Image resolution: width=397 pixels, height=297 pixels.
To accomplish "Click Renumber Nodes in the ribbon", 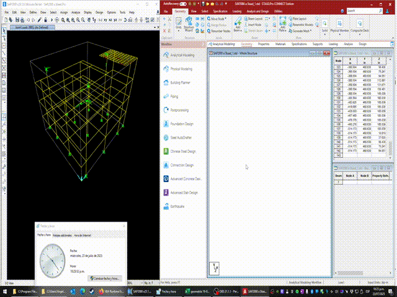I will (219, 31).
